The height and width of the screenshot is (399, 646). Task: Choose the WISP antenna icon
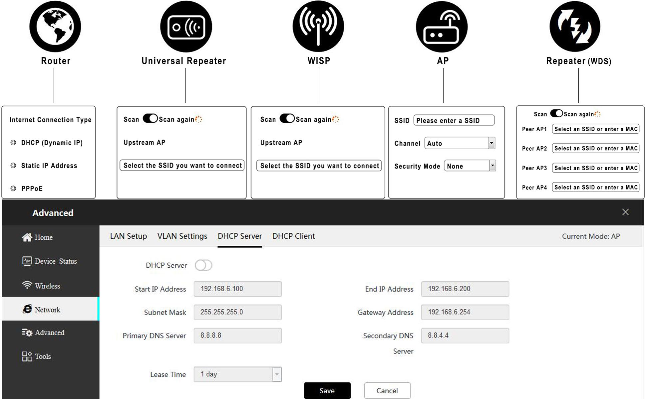318,27
